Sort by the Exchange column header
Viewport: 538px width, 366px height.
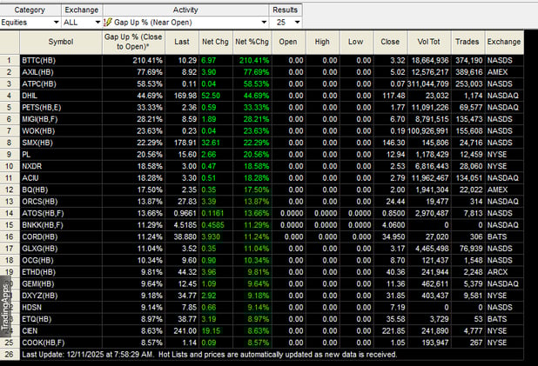coord(504,42)
